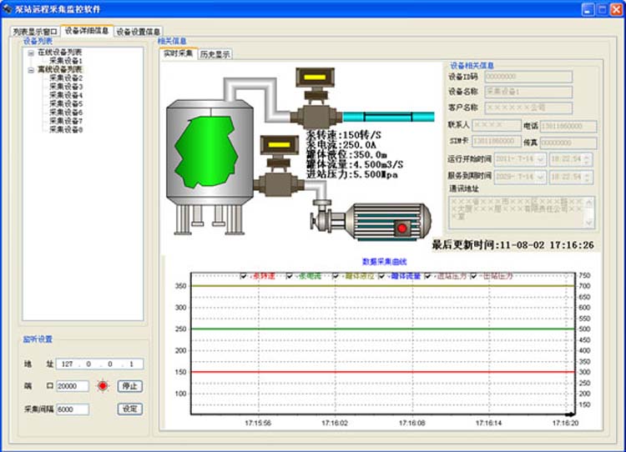Click the 传真 field
The width and height of the screenshot is (626, 452).
point(568,143)
